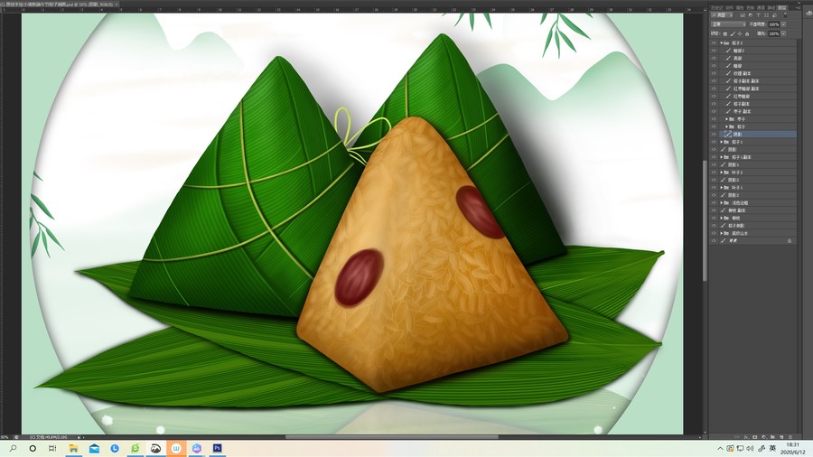Expand the 叶子 1 layer group
The height and width of the screenshot is (457, 813).
tap(721, 188)
